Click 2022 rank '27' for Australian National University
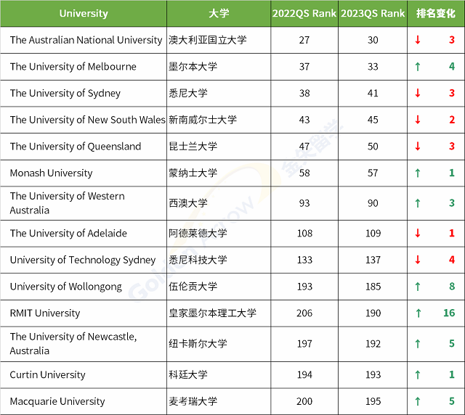Screen dimensions: 465x415 [304, 40]
